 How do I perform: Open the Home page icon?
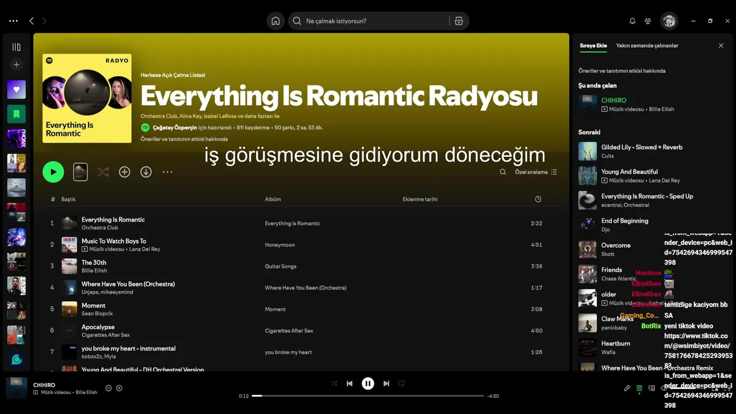point(275,21)
